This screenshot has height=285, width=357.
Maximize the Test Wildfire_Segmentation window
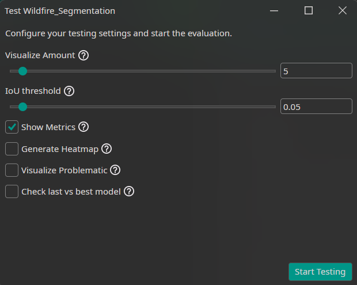(x=309, y=11)
